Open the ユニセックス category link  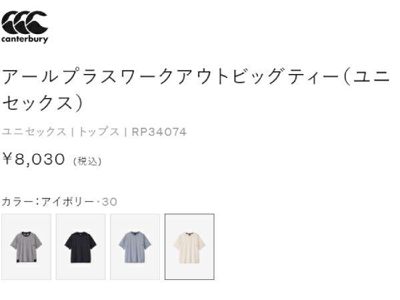click(x=34, y=131)
